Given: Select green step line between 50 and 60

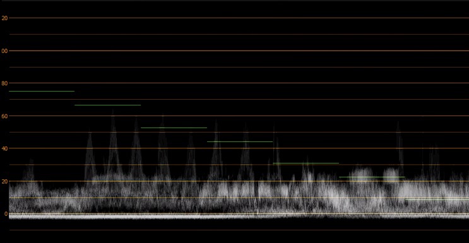Looking at the screenshot, I should (x=174, y=127).
